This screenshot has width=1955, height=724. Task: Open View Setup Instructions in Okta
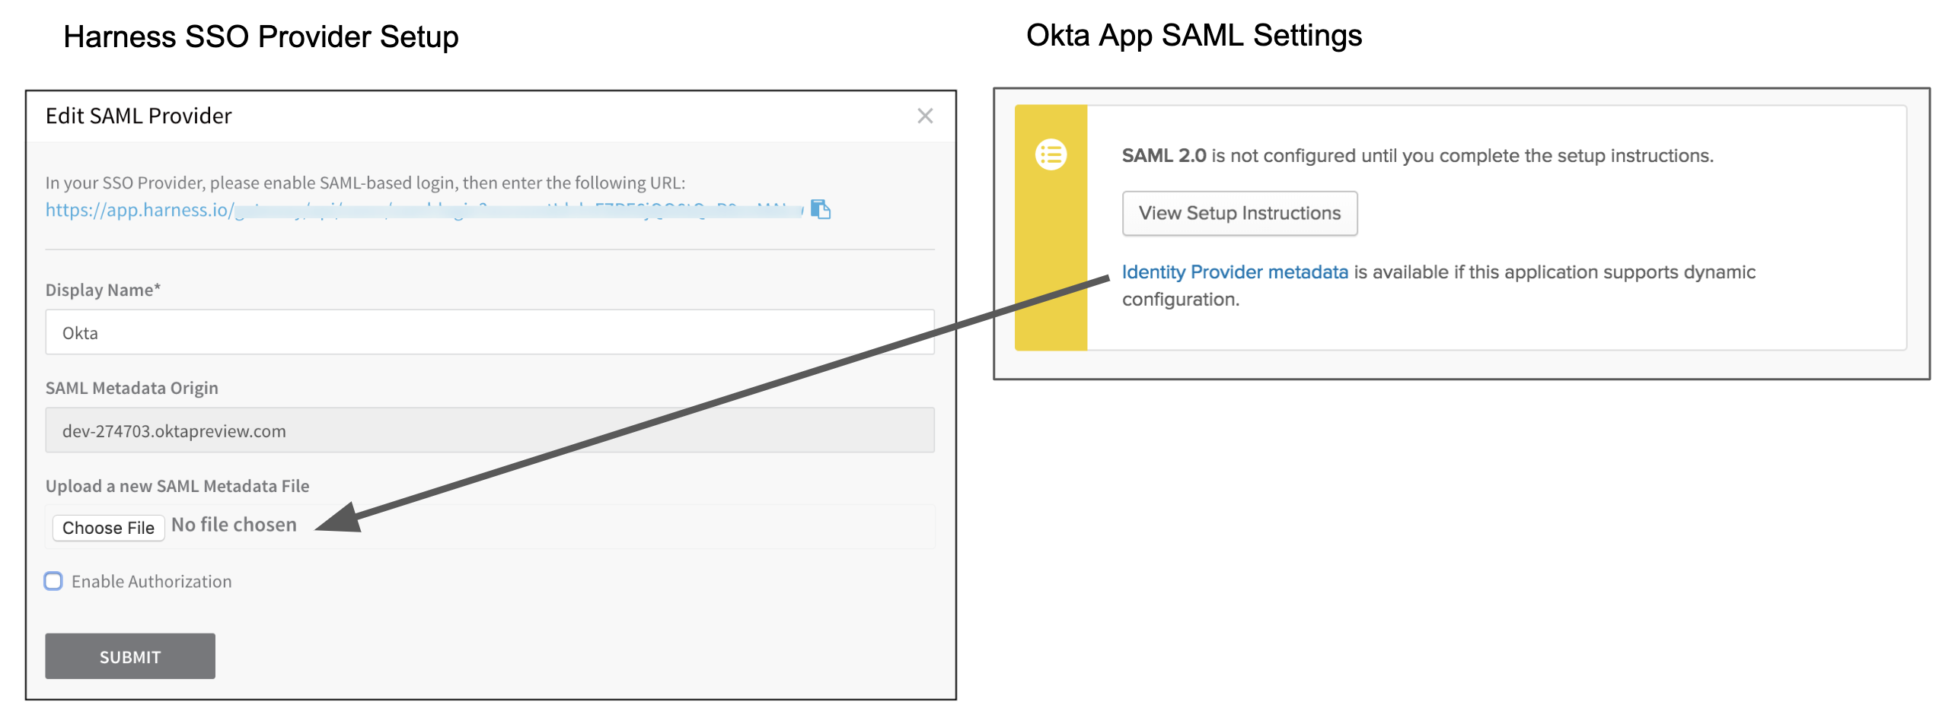[x=1239, y=213]
